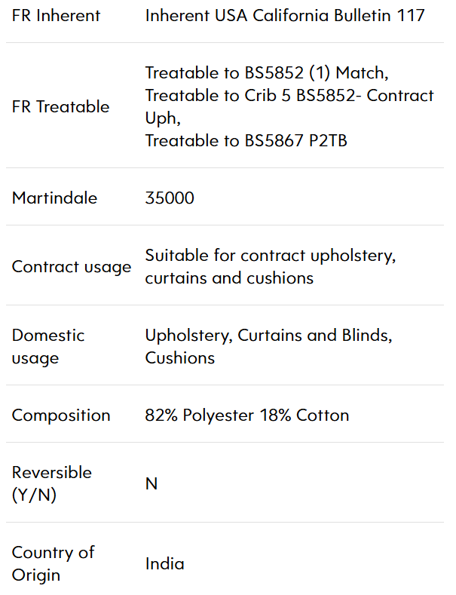This screenshot has height=595, width=456.
Task: Click the India origin value
Action: (x=164, y=563)
